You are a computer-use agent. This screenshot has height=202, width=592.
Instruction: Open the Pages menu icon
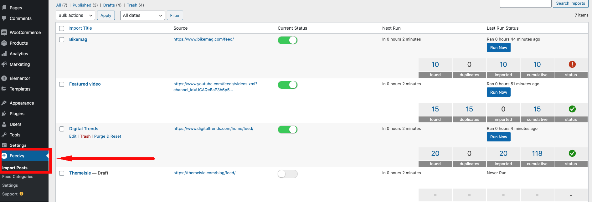(x=4, y=8)
